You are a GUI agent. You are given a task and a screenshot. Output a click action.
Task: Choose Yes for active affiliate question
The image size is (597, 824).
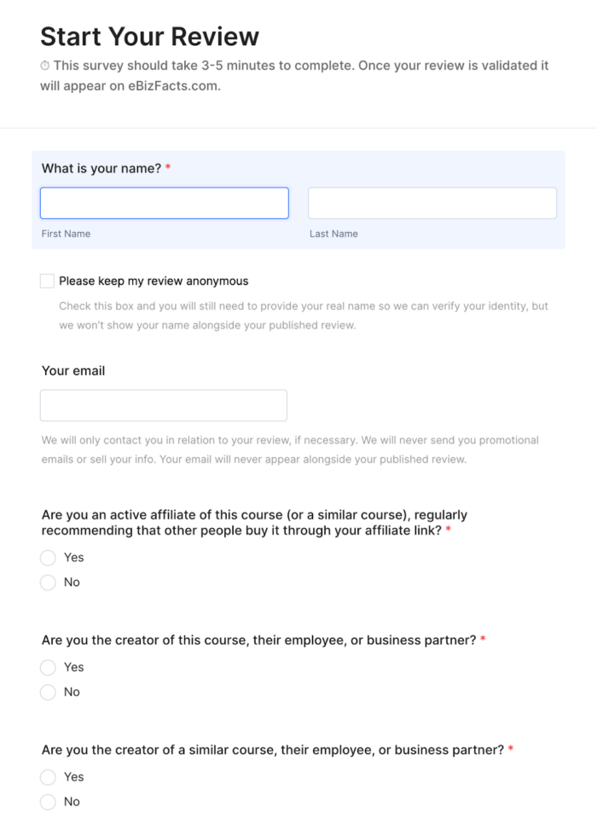48,558
